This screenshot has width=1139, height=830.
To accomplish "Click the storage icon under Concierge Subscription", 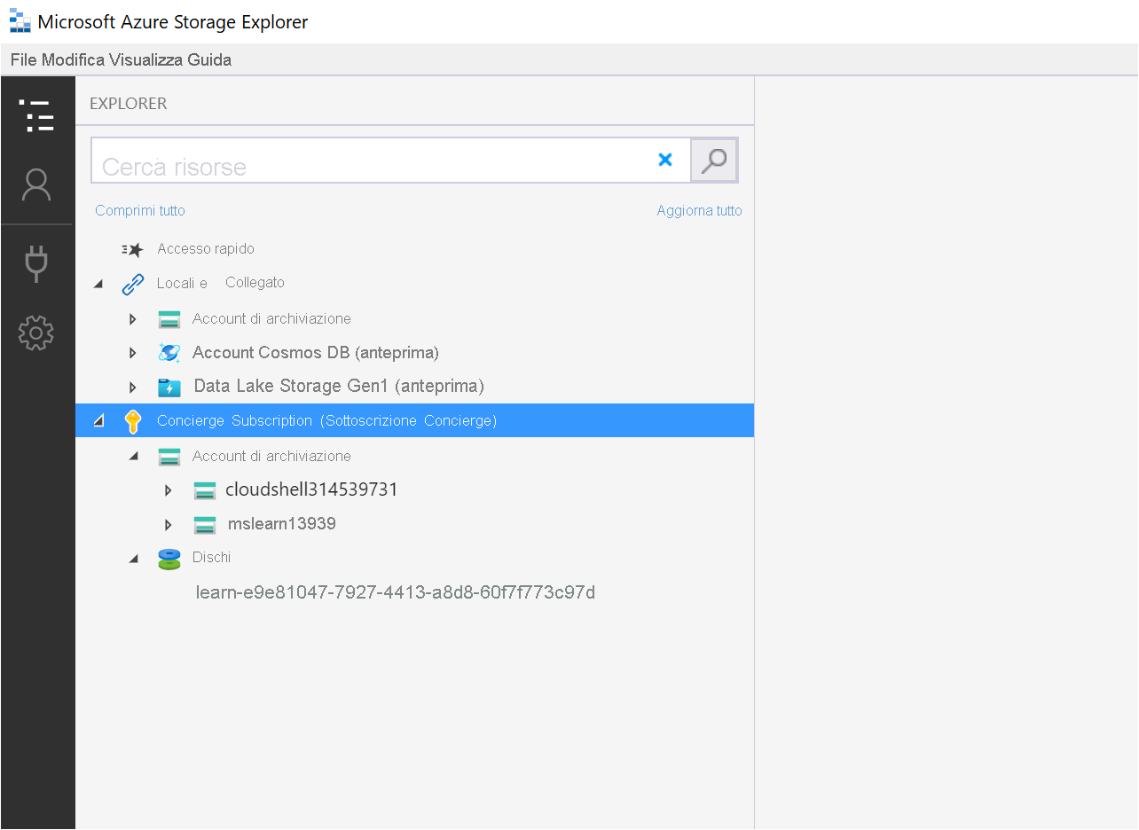I will (x=169, y=457).
